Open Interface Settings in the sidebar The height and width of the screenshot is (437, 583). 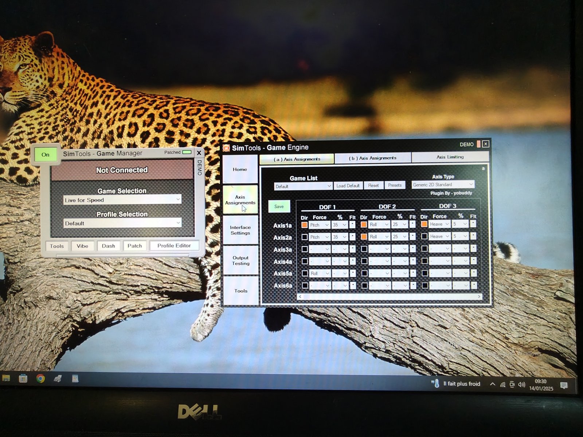pos(240,230)
